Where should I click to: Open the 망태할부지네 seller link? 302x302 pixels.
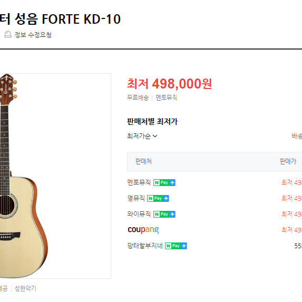coord(145,246)
